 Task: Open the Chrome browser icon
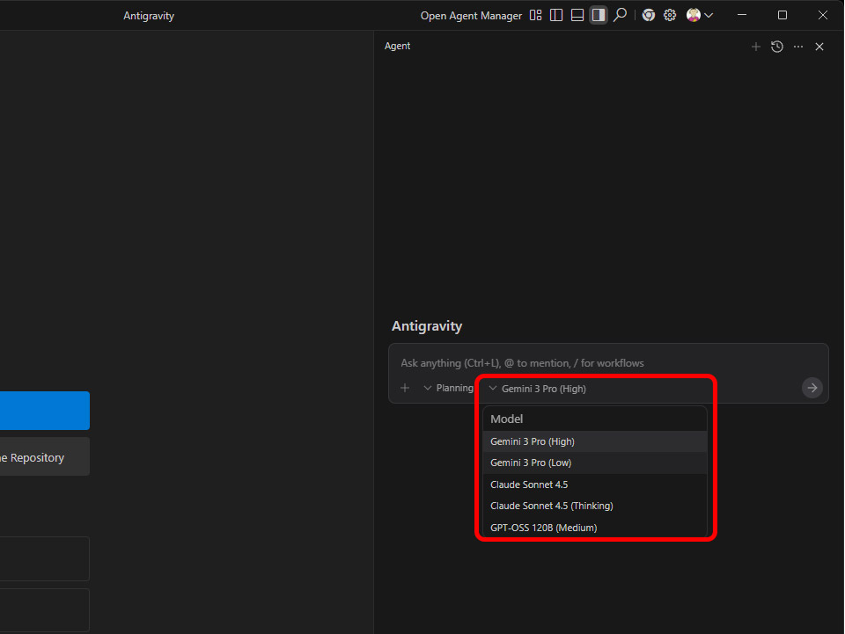click(649, 15)
